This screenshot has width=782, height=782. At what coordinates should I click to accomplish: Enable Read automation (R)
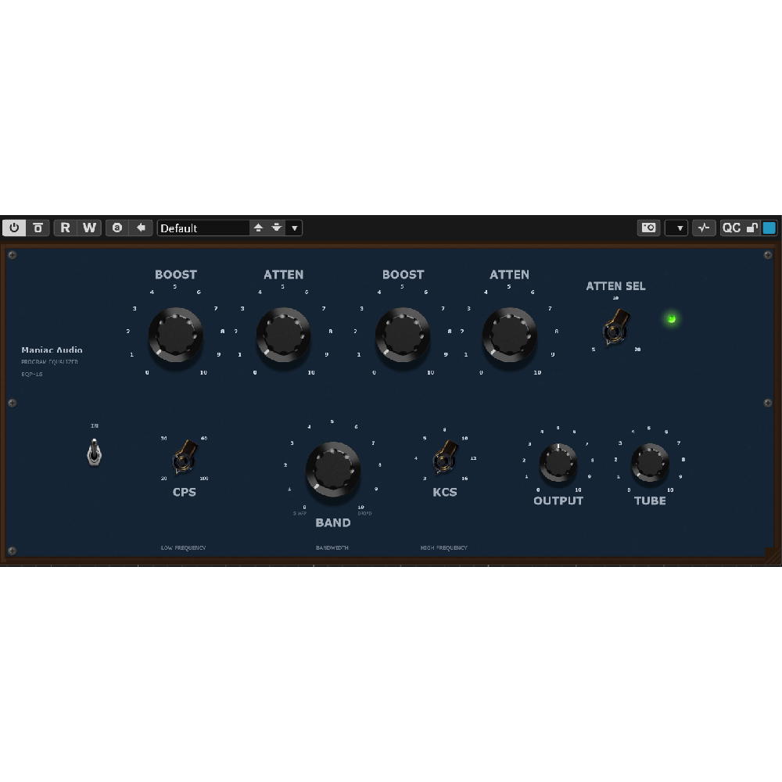pos(66,228)
